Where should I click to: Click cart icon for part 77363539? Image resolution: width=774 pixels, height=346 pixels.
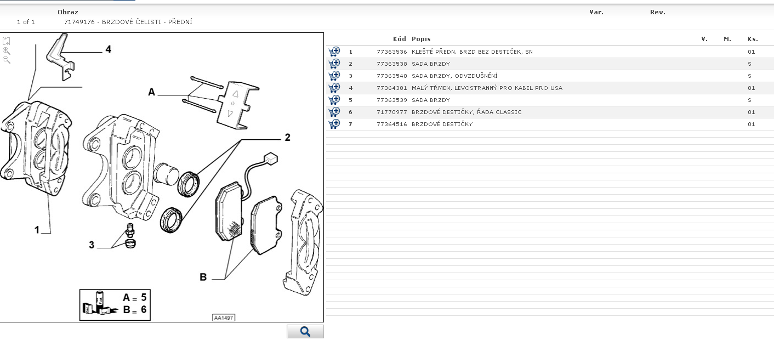334,100
